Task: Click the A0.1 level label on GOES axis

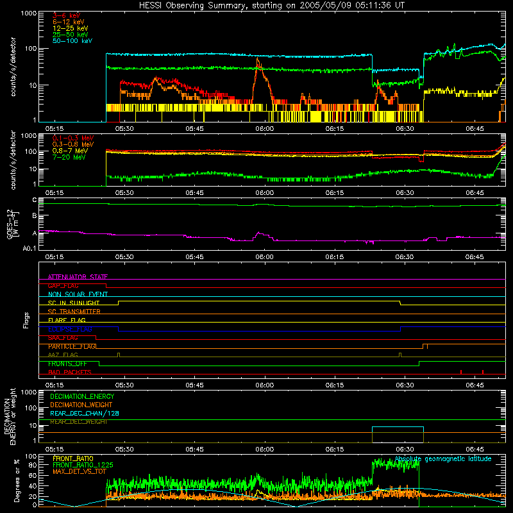Action: (29, 248)
